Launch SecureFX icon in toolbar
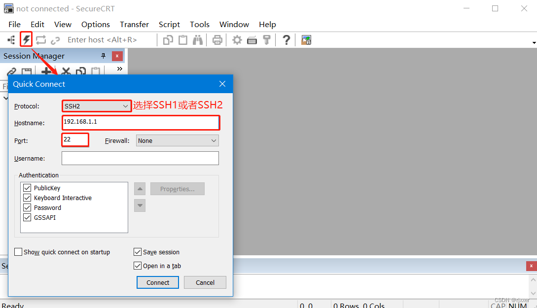The height and width of the screenshot is (308, 537). coord(306,40)
